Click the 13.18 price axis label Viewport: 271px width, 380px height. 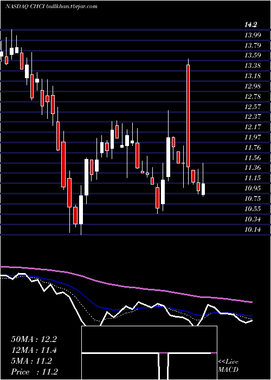pyautogui.click(x=253, y=76)
